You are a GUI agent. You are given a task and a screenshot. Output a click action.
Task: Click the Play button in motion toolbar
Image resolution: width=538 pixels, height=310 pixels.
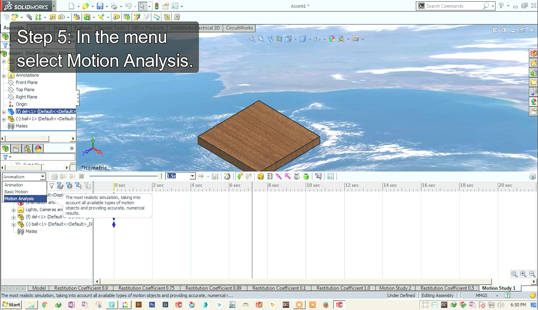pos(72,177)
